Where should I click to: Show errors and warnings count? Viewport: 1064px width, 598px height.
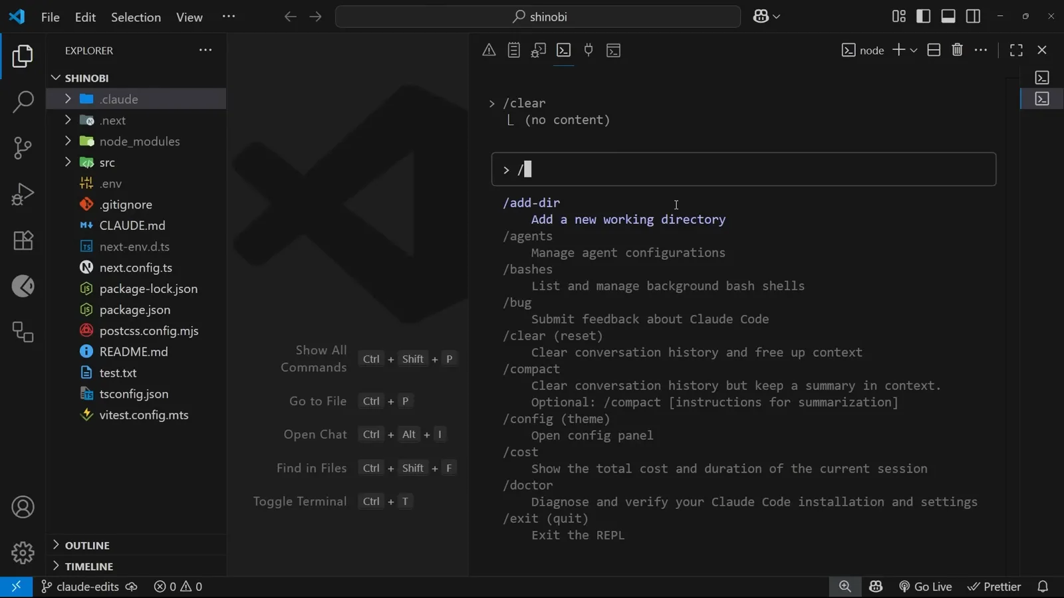pyautogui.click(x=178, y=587)
